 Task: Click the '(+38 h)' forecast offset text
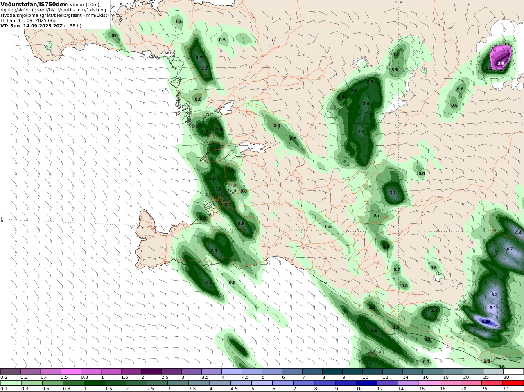[72, 26]
